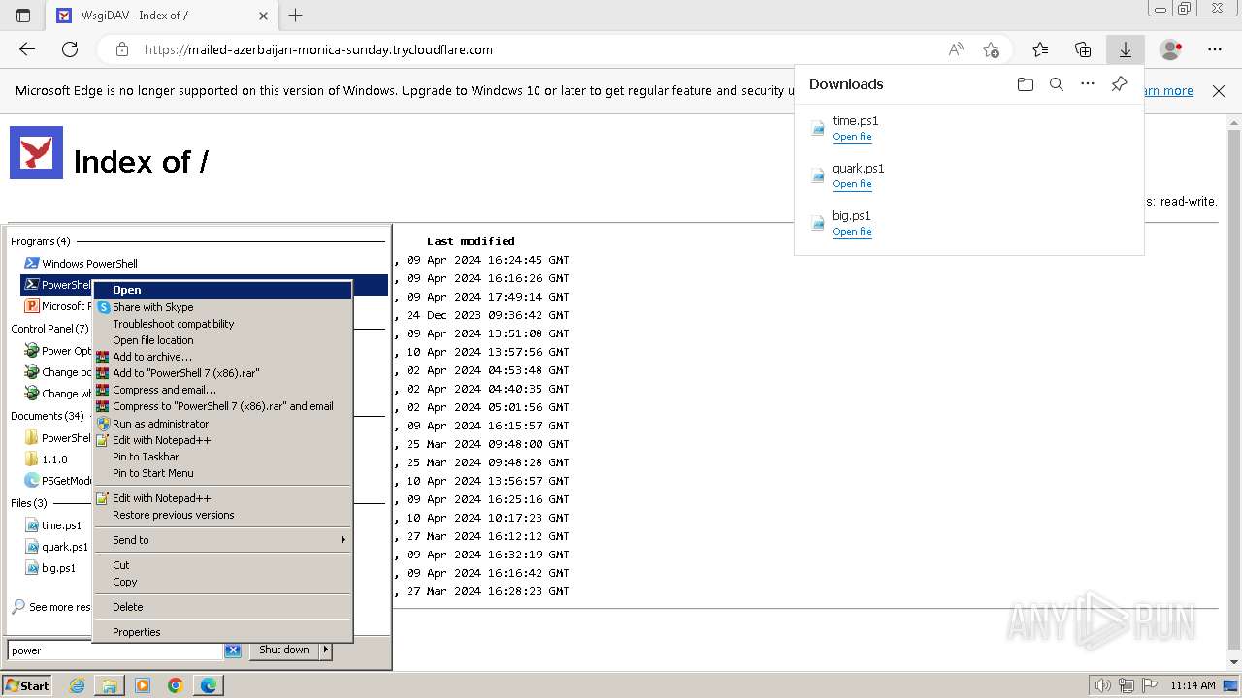Choose Add to archive... entry
The height and width of the screenshot is (698, 1242).
(x=222, y=357)
